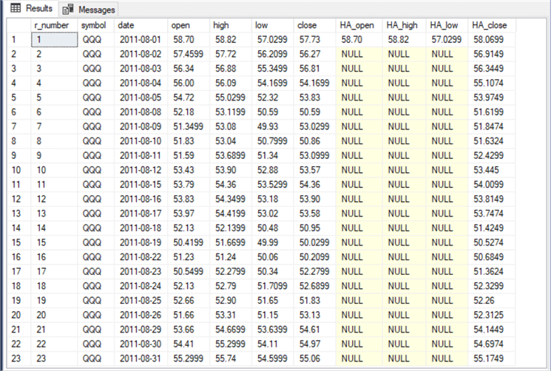Click open value 57.4599
The width and height of the screenshot is (551, 371).
click(x=189, y=54)
